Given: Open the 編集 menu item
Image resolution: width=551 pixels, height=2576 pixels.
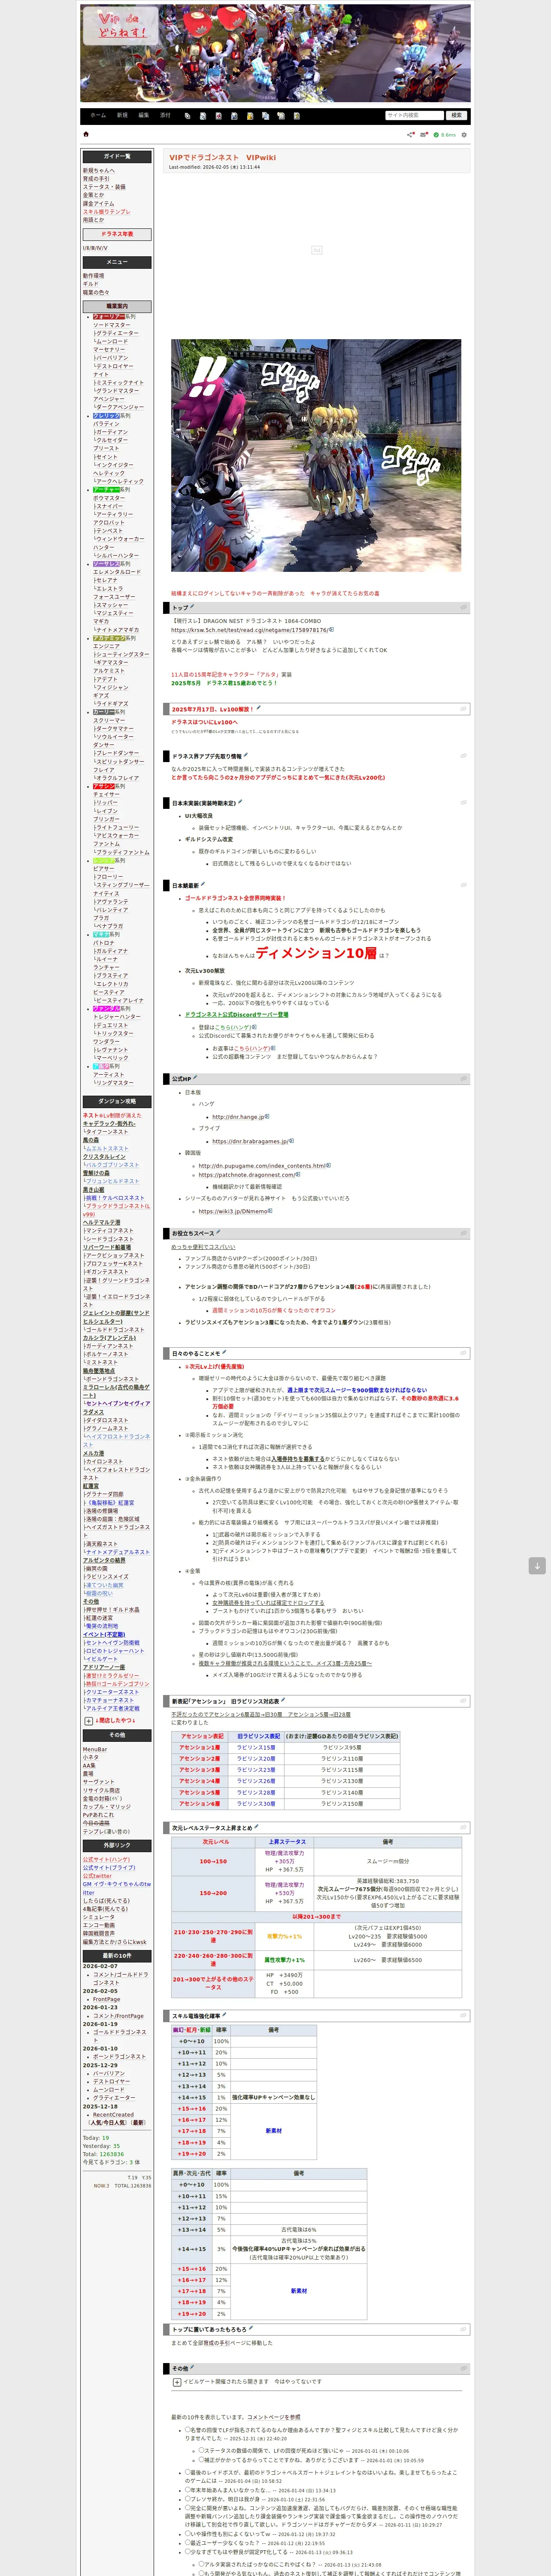Looking at the screenshot, I should pos(144,116).
